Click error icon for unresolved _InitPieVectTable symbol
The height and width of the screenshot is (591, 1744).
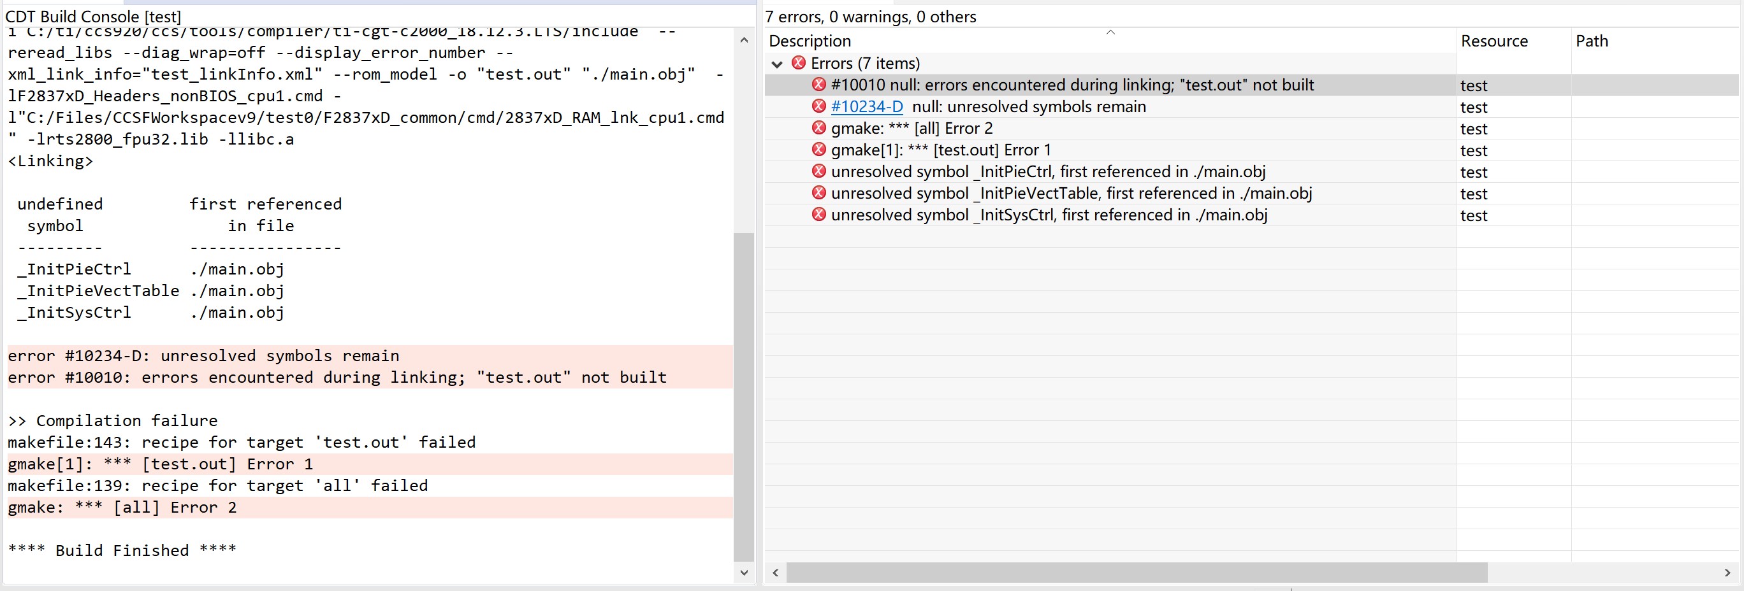(x=818, y=193)
